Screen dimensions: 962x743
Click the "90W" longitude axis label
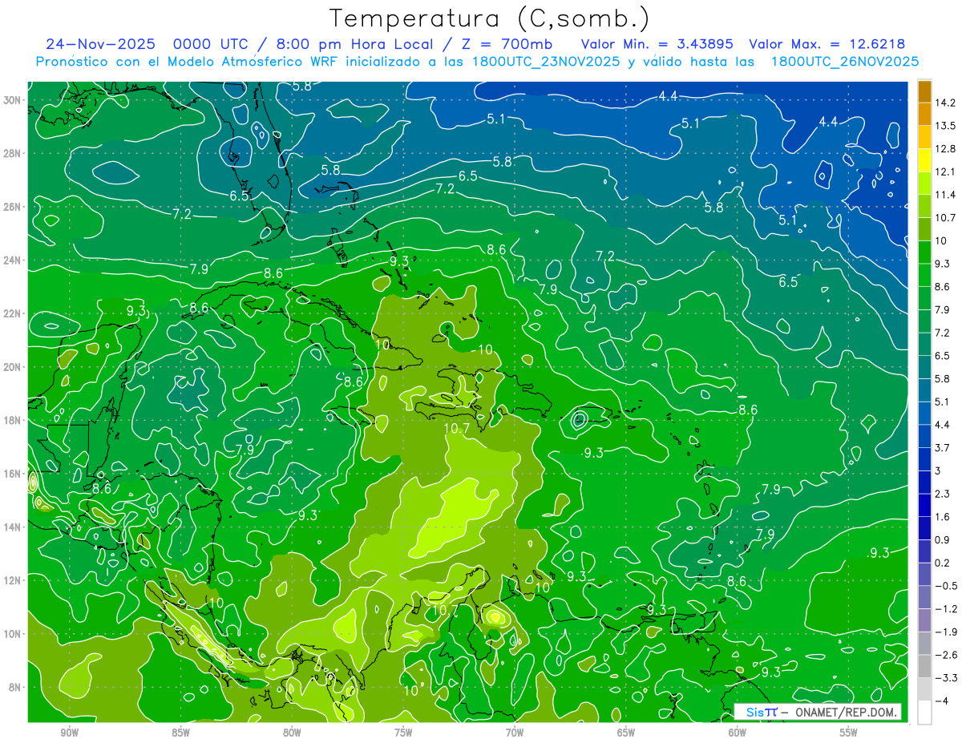[69, 733]
